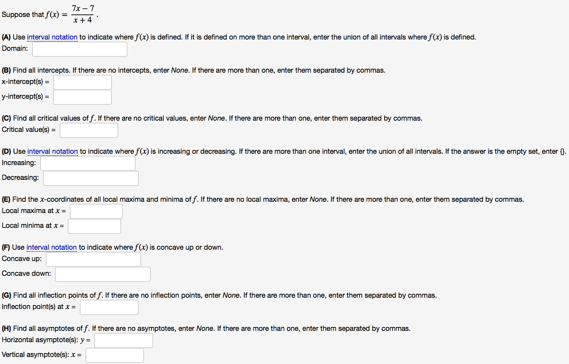The height and width of the screenshot is (364, 569).
Task: Click the Concave up input field
Action: (93, 259)
